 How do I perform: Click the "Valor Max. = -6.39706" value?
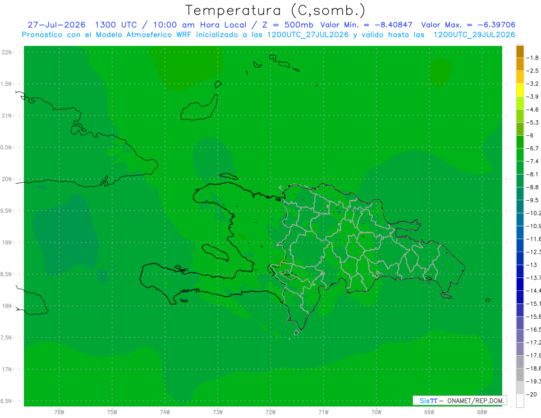point(468,25)
